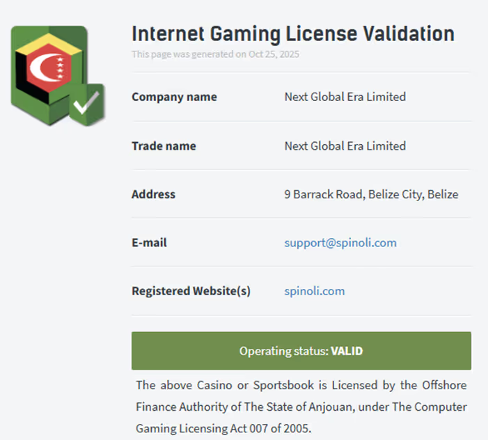Open the spinoli.com registered website link
The width and height of the screenshot is (488, 440).
coord(314,291)
